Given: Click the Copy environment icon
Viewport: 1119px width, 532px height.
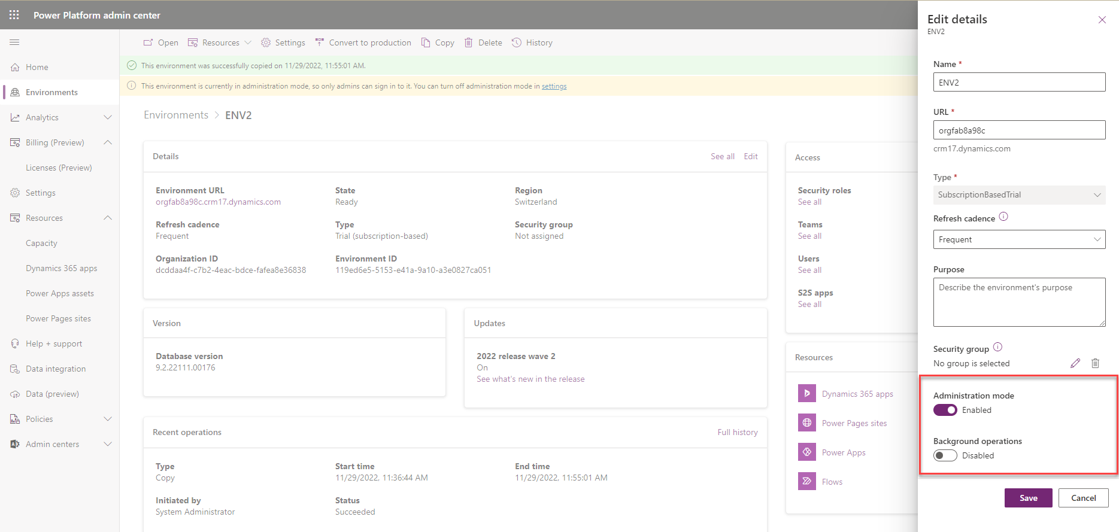Looking at the screenshot, I should click(x=426, y=43).
